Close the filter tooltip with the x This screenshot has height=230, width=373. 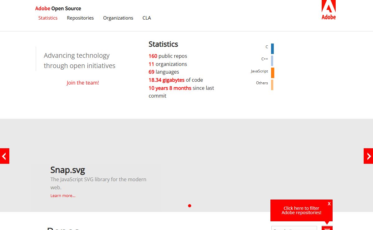329,204
